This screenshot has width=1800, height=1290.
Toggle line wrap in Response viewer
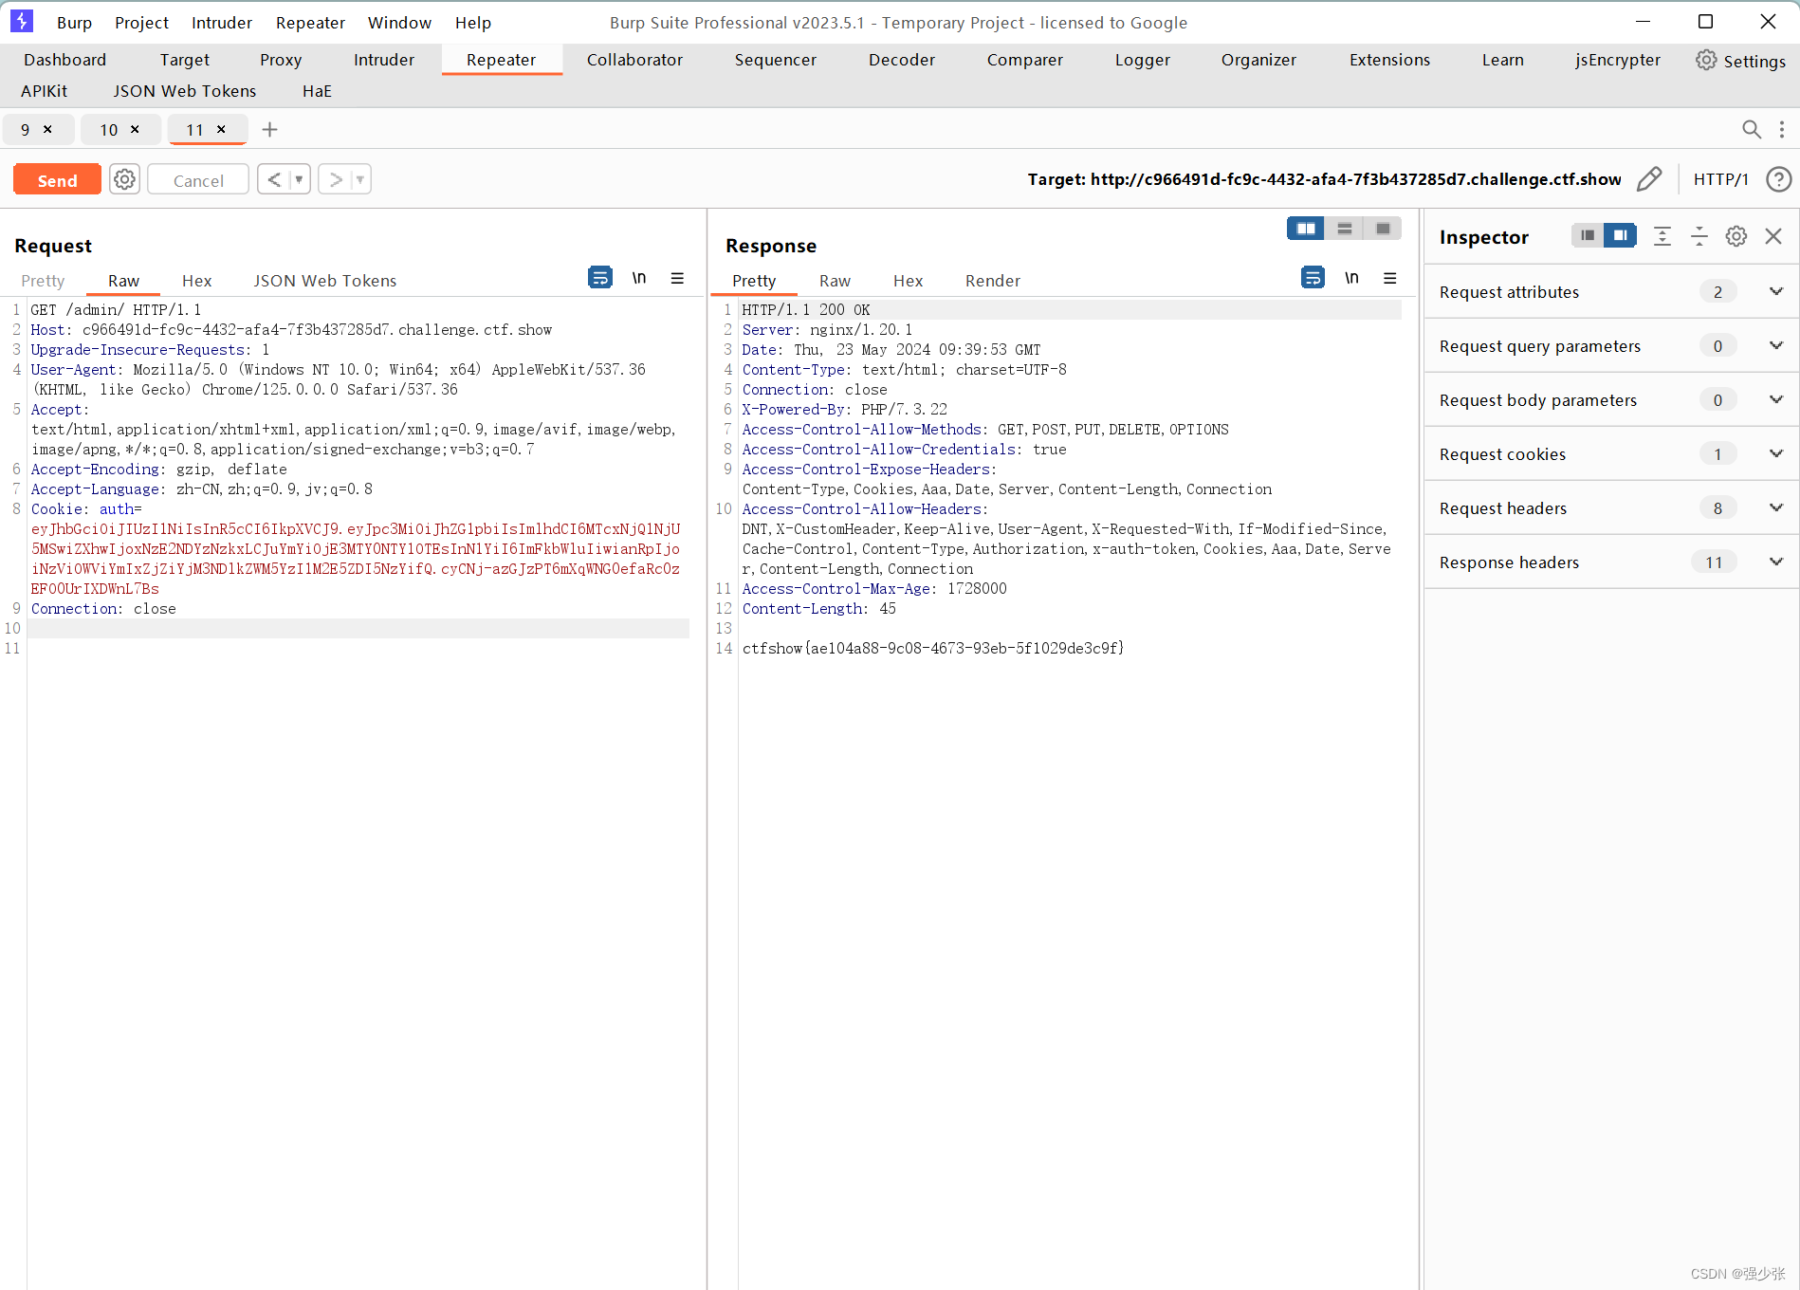click(x=1313, y=277)
